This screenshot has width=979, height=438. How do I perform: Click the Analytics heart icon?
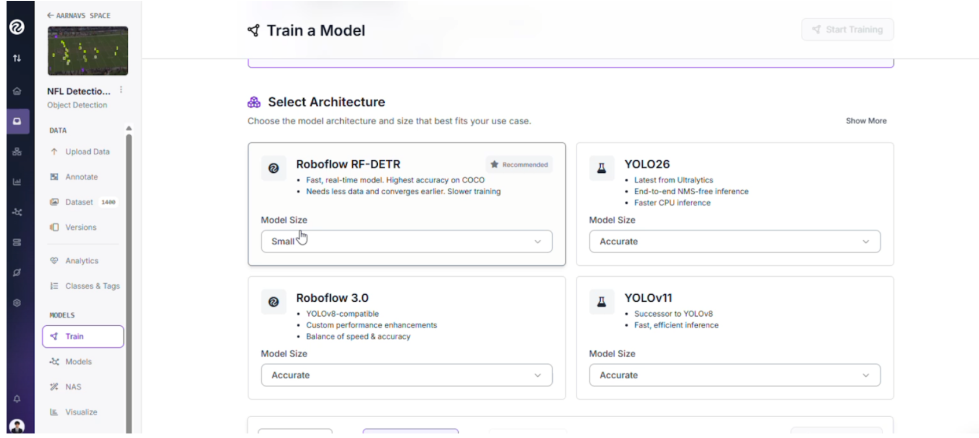54,261
